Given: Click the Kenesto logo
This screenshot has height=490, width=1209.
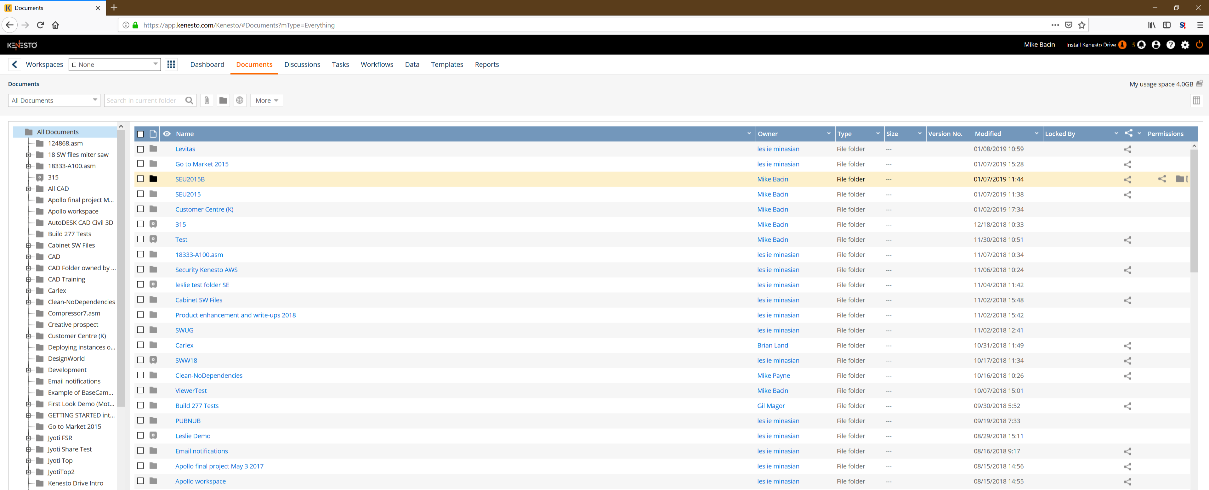Looking at the screenshot, I should click(22, 45).
